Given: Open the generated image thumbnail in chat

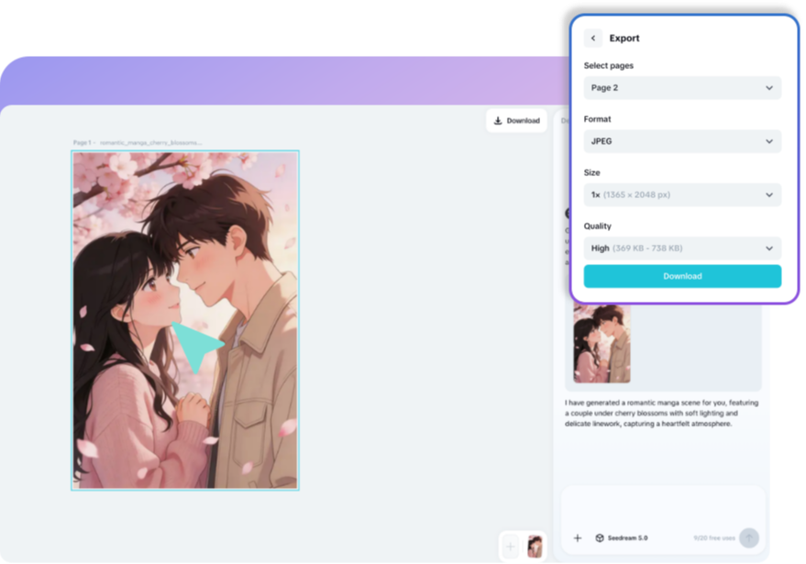Looking at the screenshot, I should pos(602,343).
